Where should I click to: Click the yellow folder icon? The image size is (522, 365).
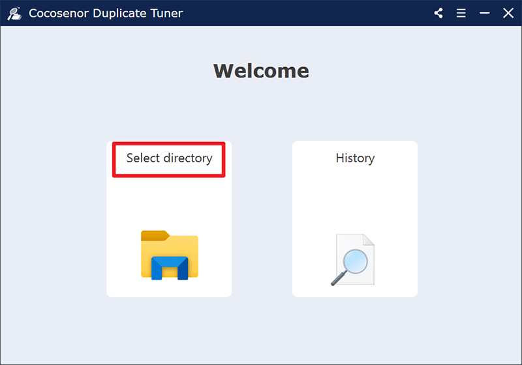pos(170,255)
